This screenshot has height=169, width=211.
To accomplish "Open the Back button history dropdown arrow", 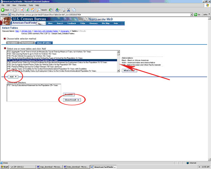I will tap(11, 10).
